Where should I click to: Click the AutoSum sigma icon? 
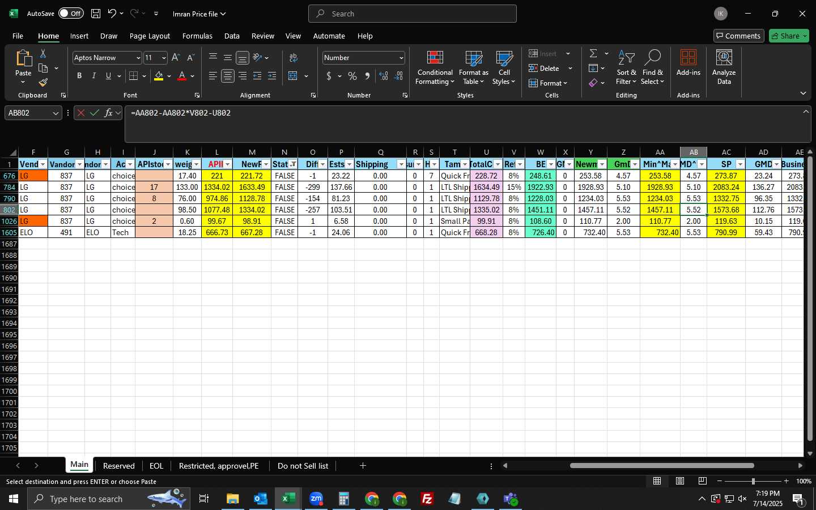coord(593,53)
